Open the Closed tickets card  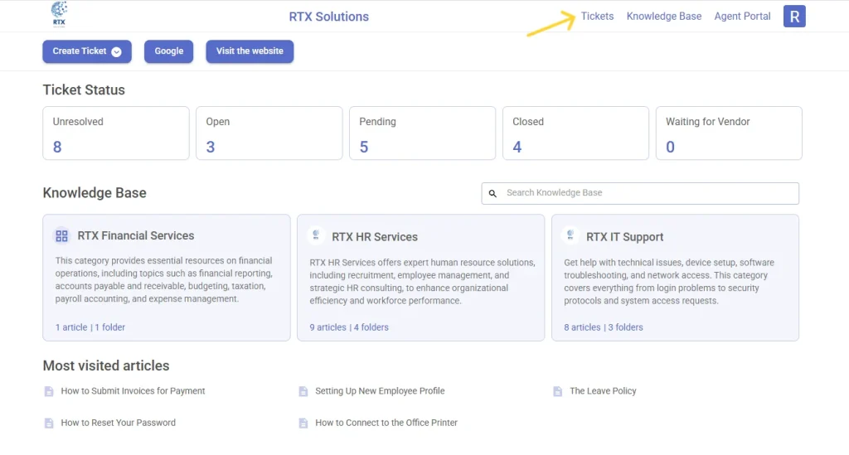(x=575, y=133)
